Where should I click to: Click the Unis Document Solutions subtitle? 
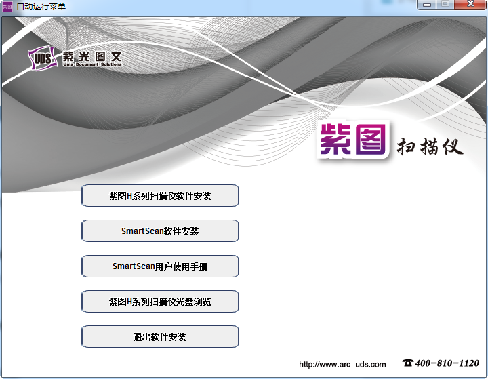click(92, 64)
